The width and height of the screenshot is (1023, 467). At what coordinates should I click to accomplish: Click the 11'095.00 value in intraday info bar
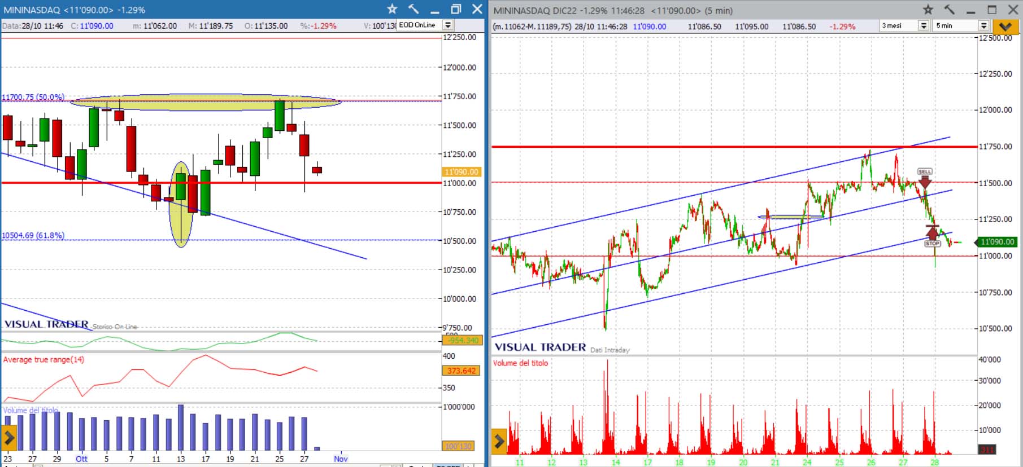pyautogui.click(x=752, y=27)
